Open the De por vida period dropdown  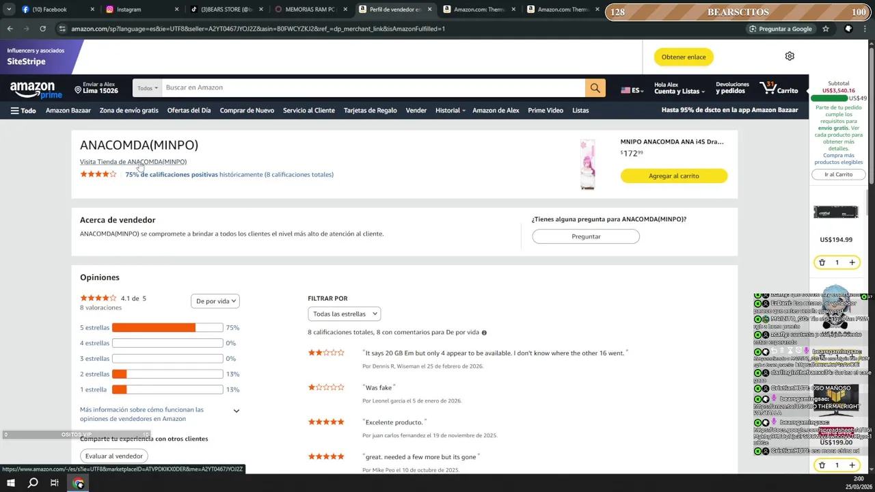[x=215, y=301]
